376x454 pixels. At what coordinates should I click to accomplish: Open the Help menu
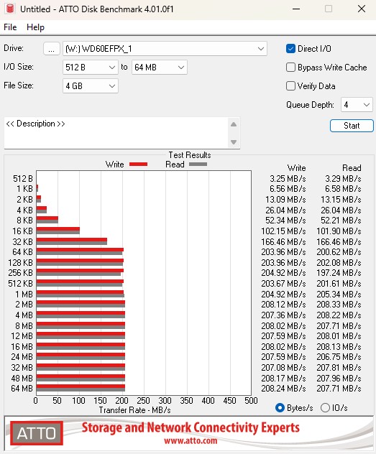pyautogui.click(x=35, y=27)
